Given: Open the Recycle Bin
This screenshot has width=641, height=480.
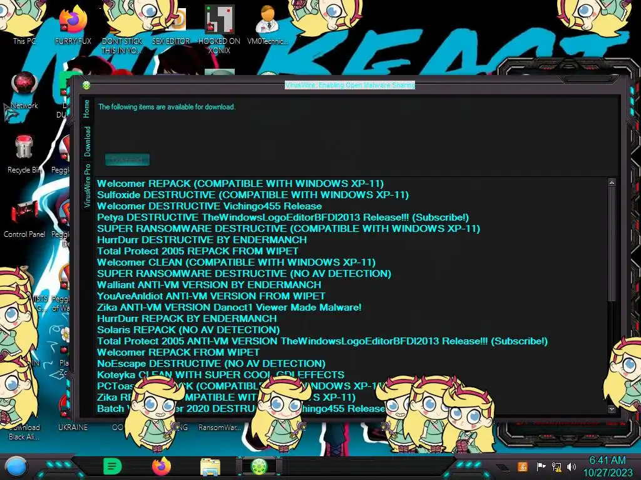Looking at the screenshot, I should point(24,154).
